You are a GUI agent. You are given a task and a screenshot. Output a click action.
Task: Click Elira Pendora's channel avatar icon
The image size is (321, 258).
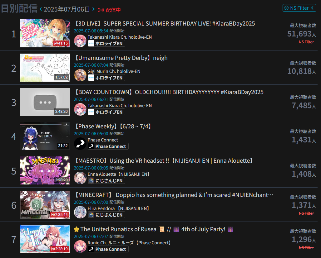(80, 212)
